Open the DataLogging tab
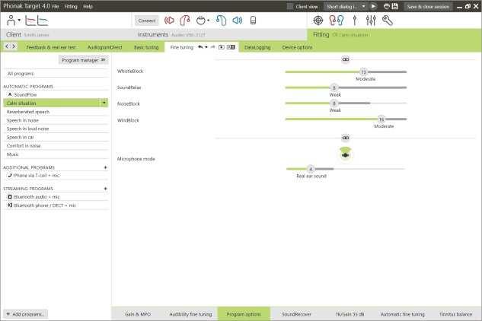This screenshot has width=482, height=321. 257,47
